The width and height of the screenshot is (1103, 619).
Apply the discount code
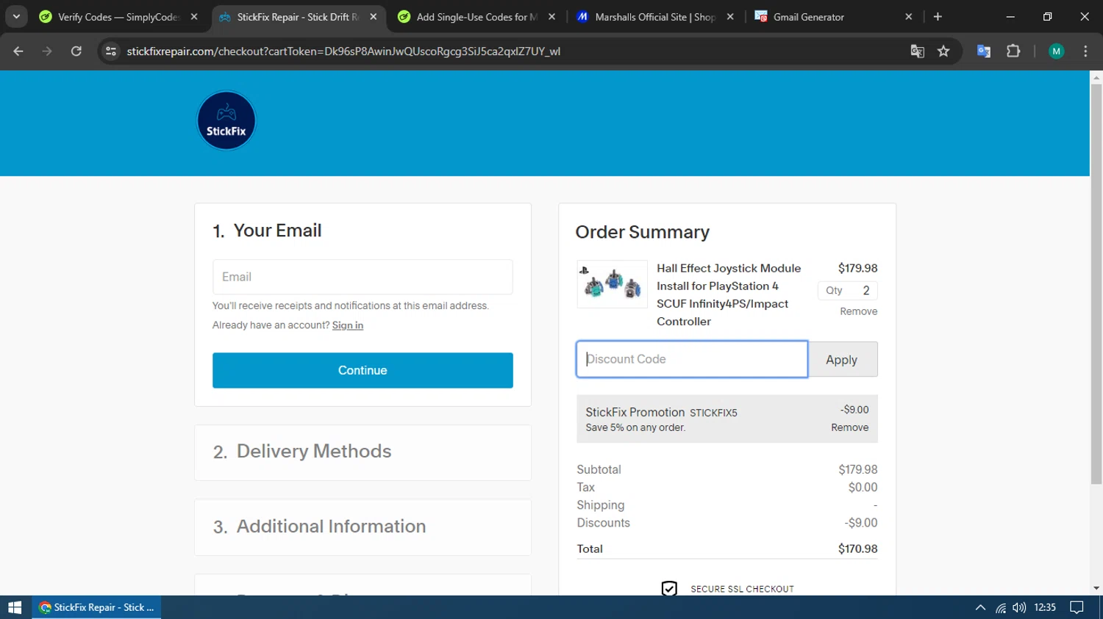click(x=842, y=360)
